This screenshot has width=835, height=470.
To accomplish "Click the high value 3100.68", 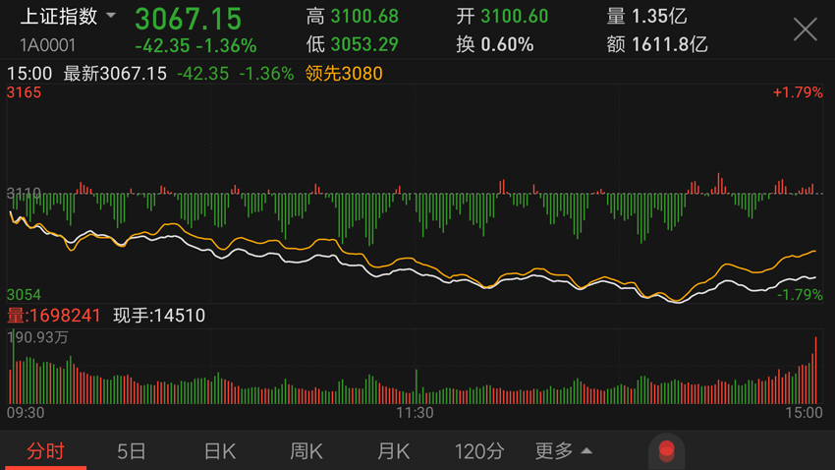I will click(364, 17).
